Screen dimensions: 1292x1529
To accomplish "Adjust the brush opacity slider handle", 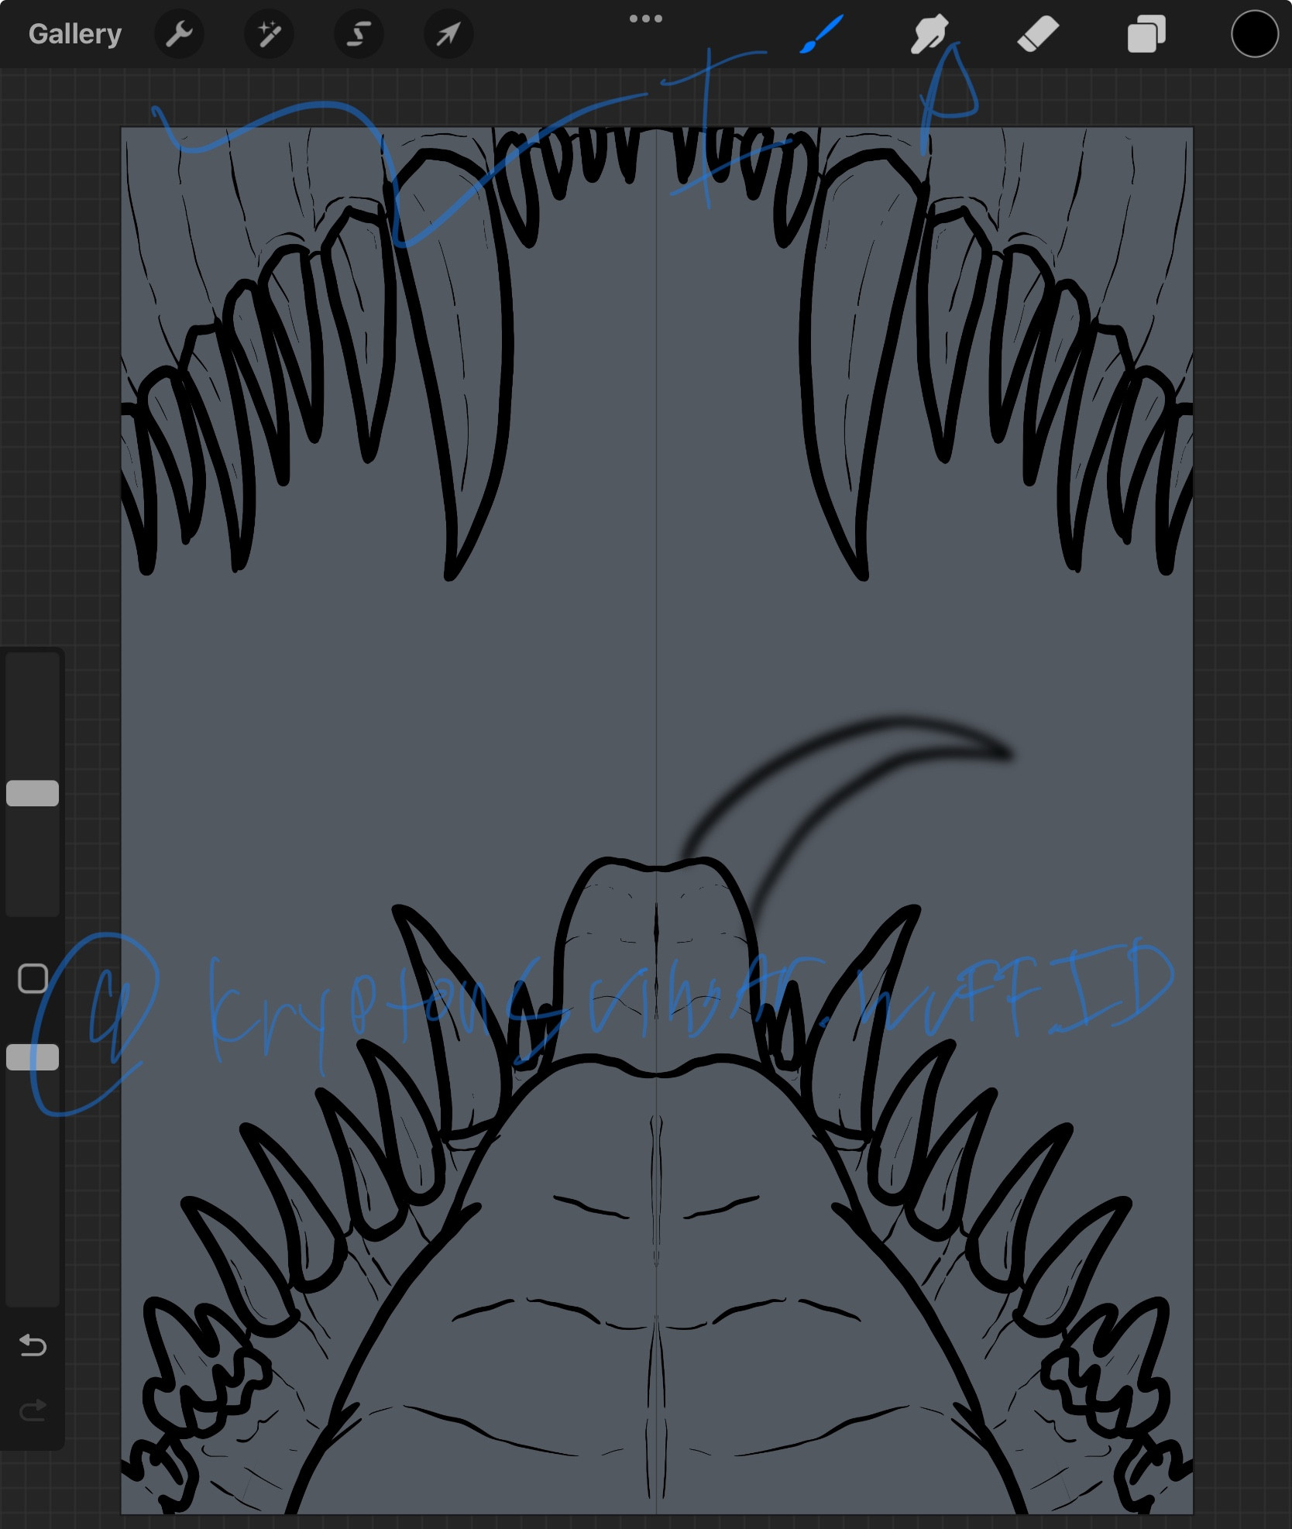I will pyautogui.click(x=33, y=1057).
